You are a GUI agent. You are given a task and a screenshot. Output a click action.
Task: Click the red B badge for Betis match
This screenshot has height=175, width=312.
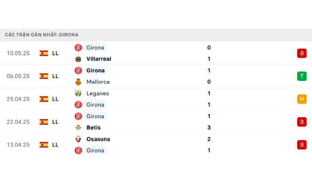(x=302, y=122)
